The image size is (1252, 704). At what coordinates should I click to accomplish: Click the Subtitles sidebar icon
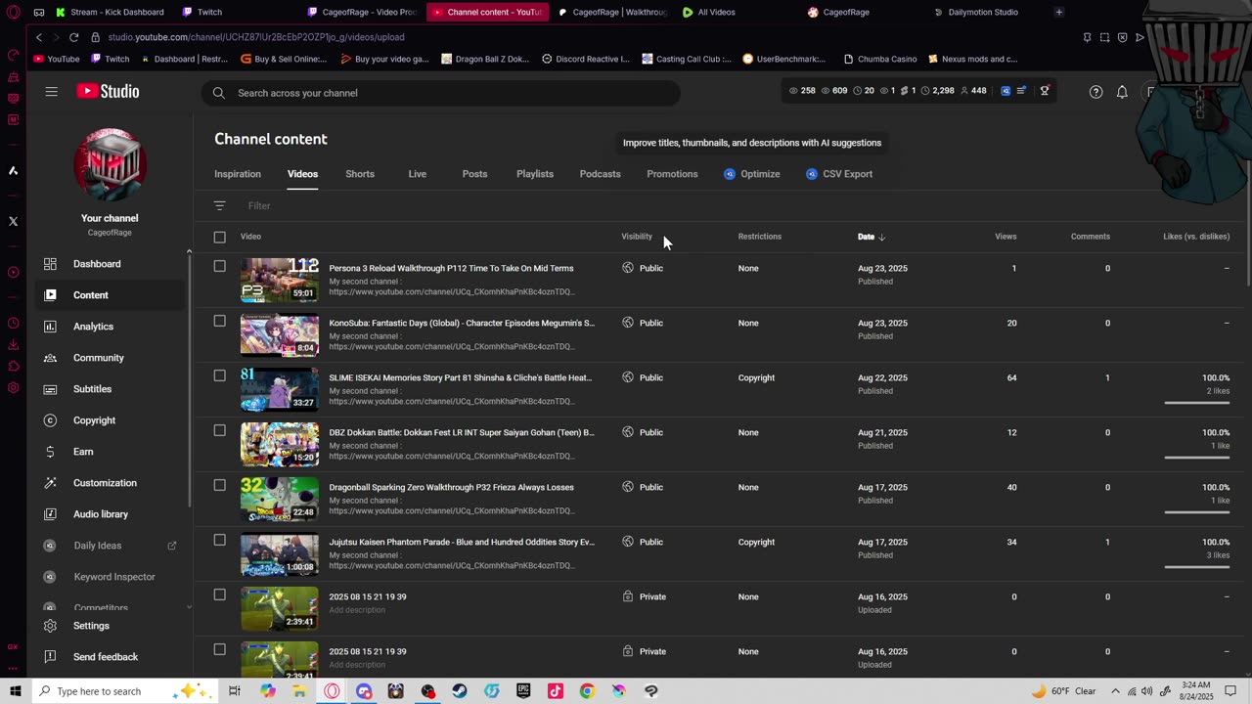(x=50, y=389)
